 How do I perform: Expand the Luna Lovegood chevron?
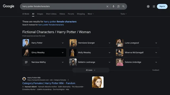(x=156, y=43)
